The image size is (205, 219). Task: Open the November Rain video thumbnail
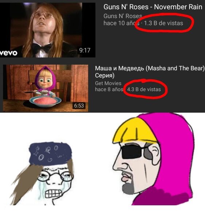coord(48,30)
